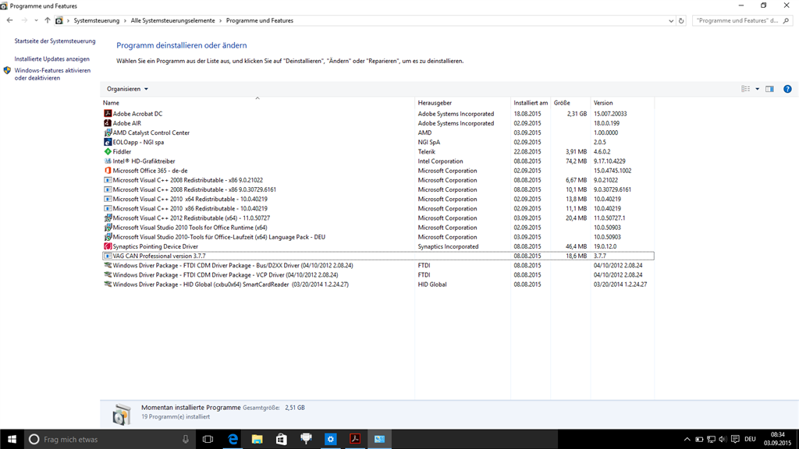The width and height of the screenshot is (799, 449).
Task: Click the Adobe AIR program icon
Action: tap(108, 123)
